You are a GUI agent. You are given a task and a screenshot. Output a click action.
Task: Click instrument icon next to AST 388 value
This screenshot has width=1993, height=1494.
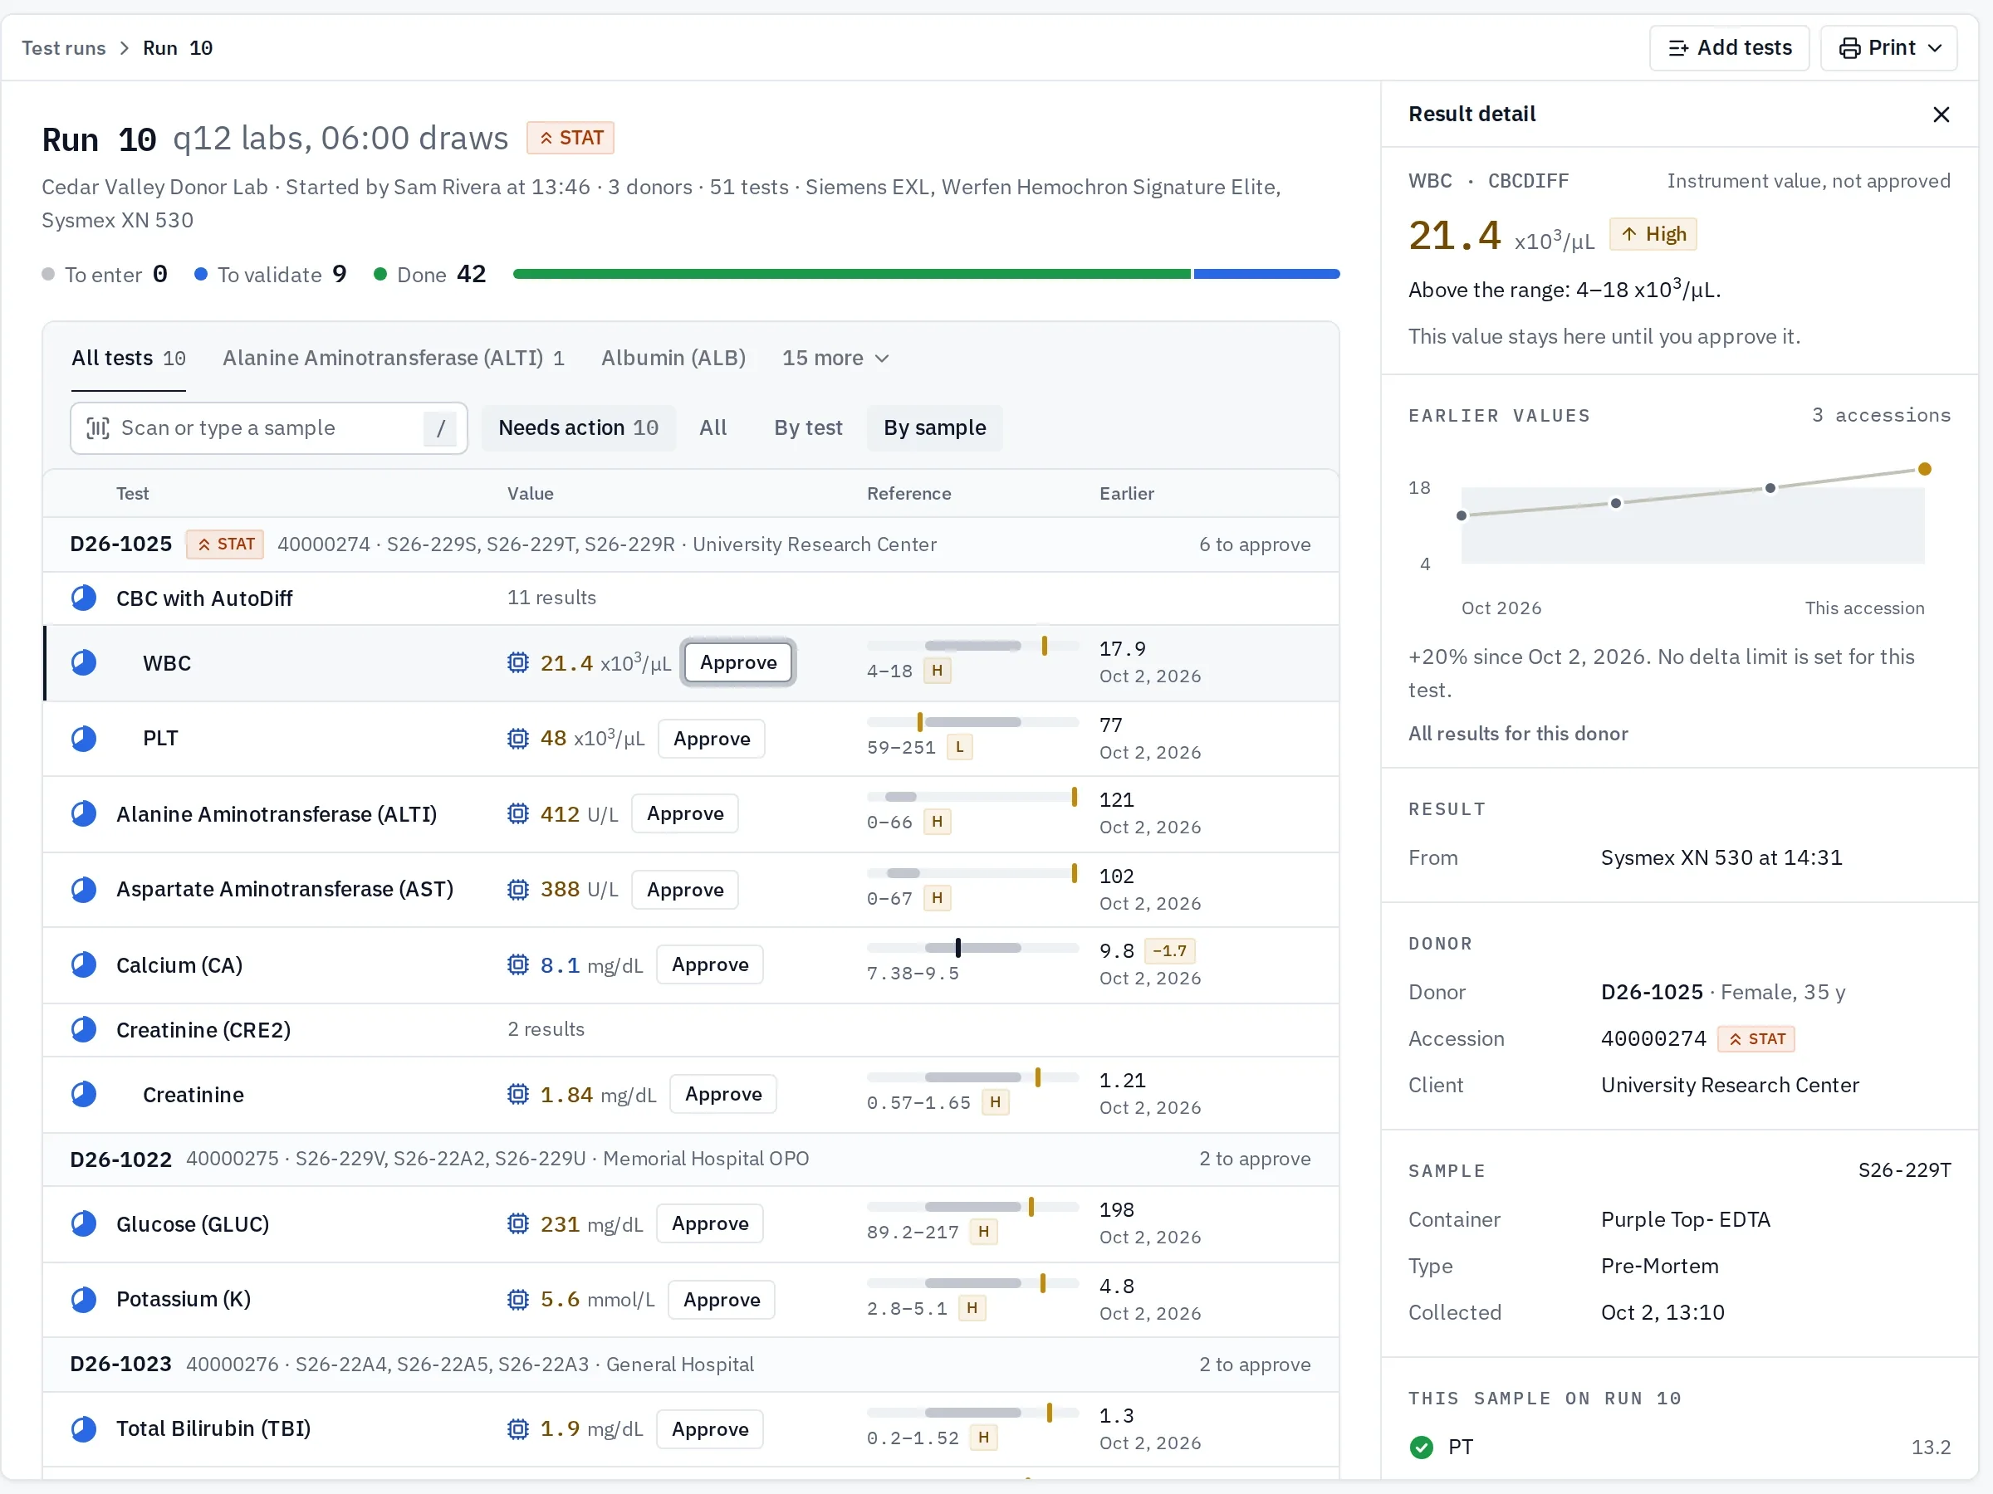[517, 890]
